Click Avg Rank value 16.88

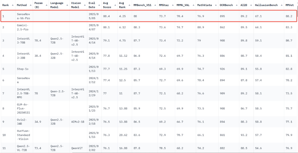coord(123,148)
